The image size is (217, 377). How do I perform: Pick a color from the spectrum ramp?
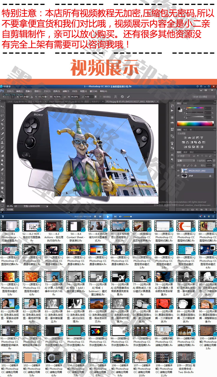pos(195,124)
